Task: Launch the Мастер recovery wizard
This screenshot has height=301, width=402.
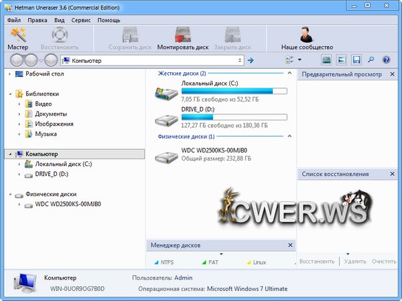Action: pos(17,37)
